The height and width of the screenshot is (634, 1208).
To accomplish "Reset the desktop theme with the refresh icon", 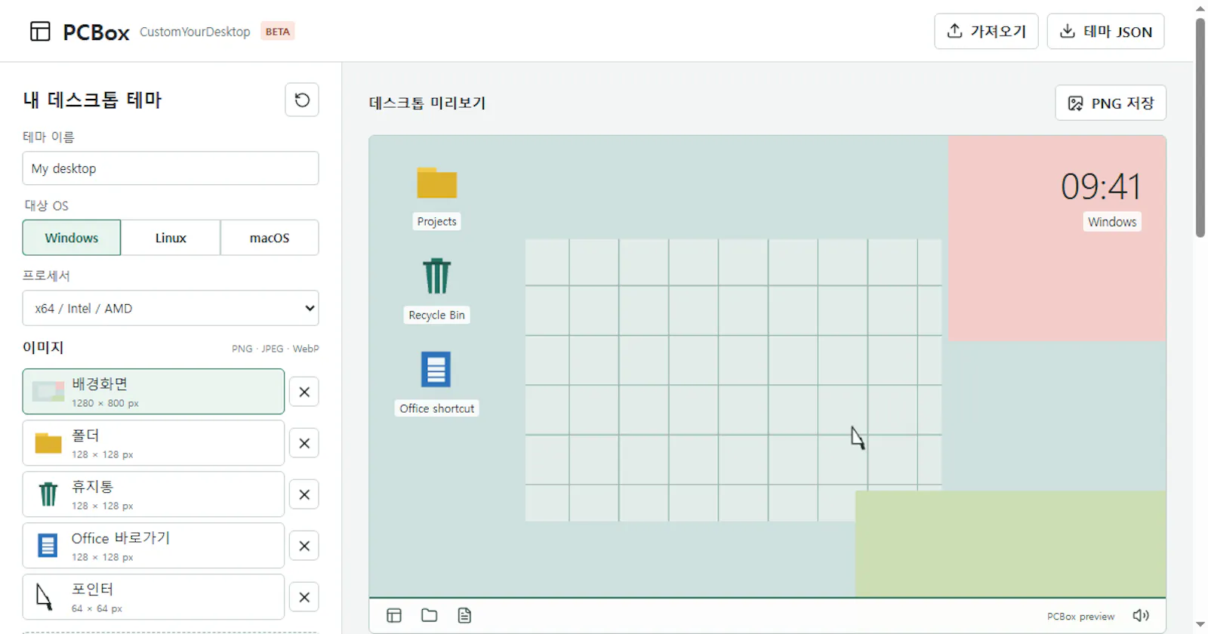I will pos(302,100).
